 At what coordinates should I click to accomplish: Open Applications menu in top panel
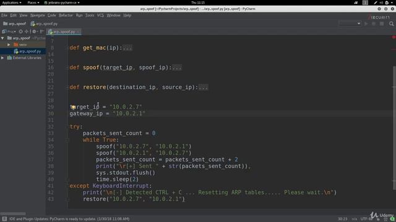[x=12, y=2]
